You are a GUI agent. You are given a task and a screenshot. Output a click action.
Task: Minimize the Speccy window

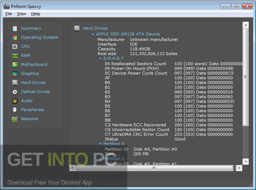pos(226,7)
